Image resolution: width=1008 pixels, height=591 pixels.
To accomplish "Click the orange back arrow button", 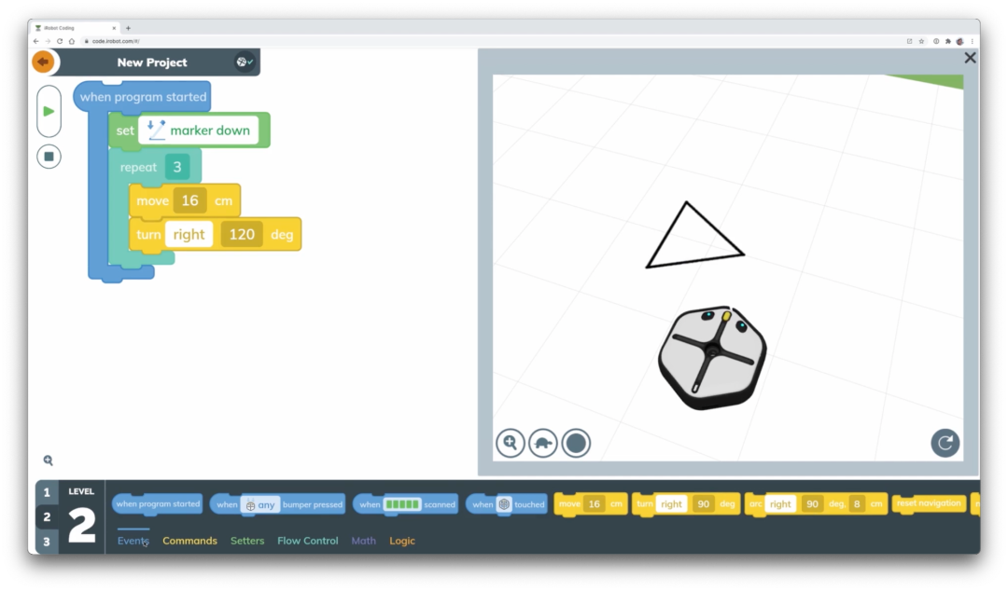I will click(x=43, y=62).
